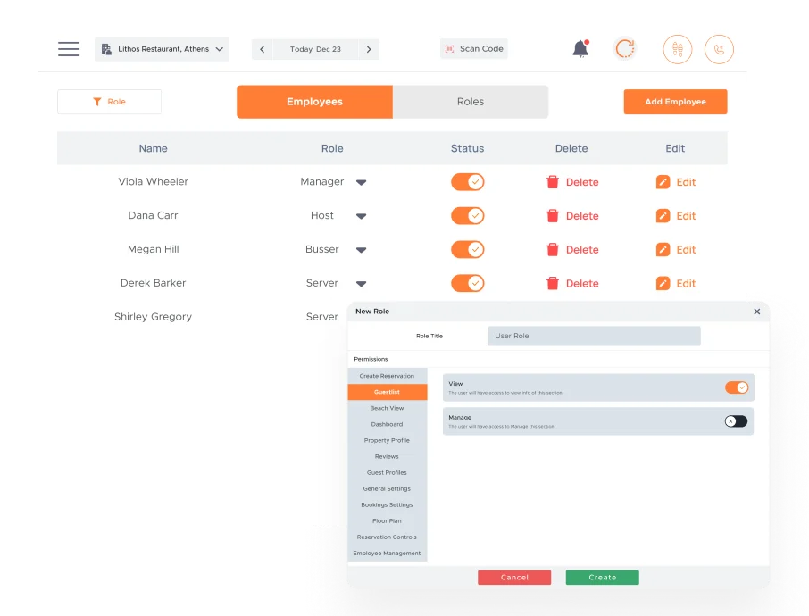This screenshot has height=616, width=809.
Task: Toggle status for Viola Wheeler
Action: coord(467,182)
